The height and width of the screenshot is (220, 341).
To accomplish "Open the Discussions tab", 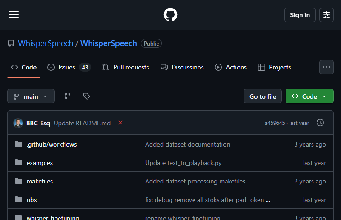I will click(x=182, y=67).
